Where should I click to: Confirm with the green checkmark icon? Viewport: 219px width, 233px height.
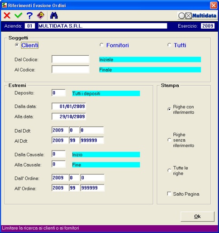19,15
